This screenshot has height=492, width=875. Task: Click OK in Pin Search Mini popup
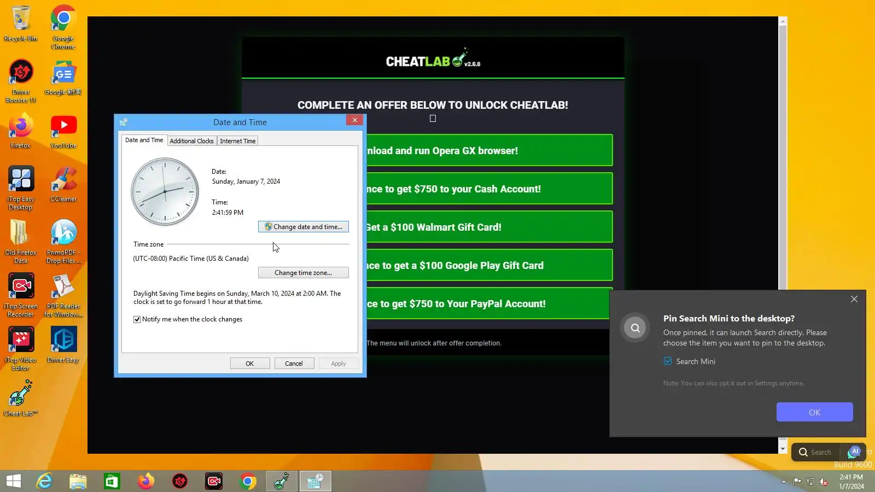814,412
